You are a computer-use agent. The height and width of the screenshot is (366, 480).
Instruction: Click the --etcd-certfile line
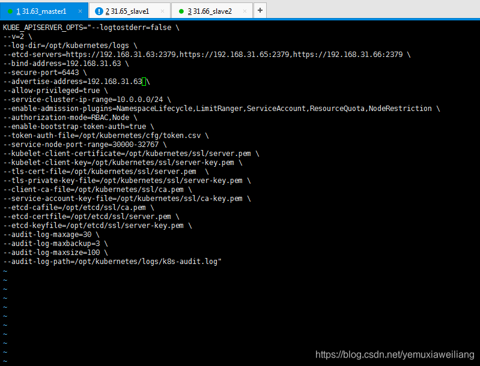(91, 217)
